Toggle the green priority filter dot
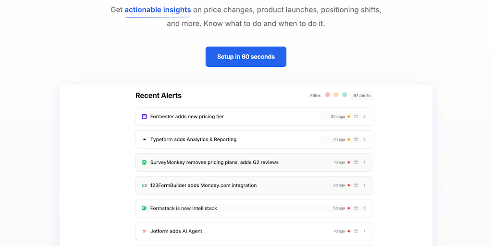The height and width of the screenshot is (246, 492). (344, 95)
